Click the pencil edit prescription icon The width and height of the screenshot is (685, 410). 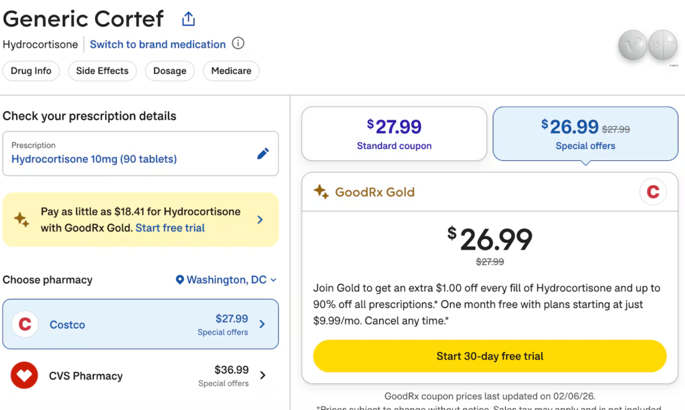point(264,154)
